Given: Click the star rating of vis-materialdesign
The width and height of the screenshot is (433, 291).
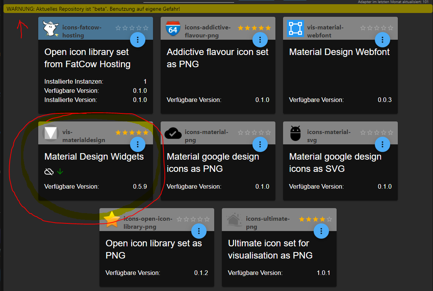Looking at the screenshot, I should pos(132,133).
